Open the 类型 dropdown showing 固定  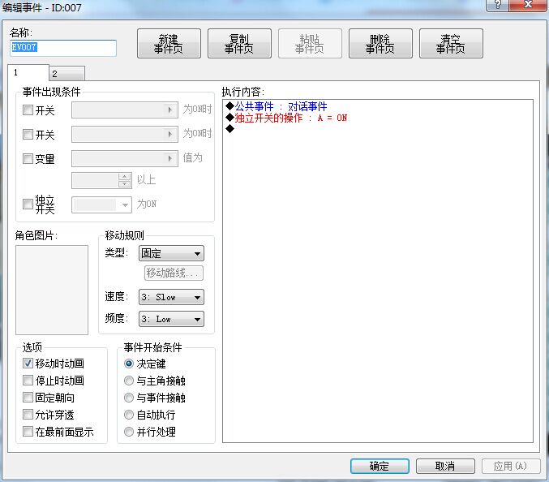point(171,253)
